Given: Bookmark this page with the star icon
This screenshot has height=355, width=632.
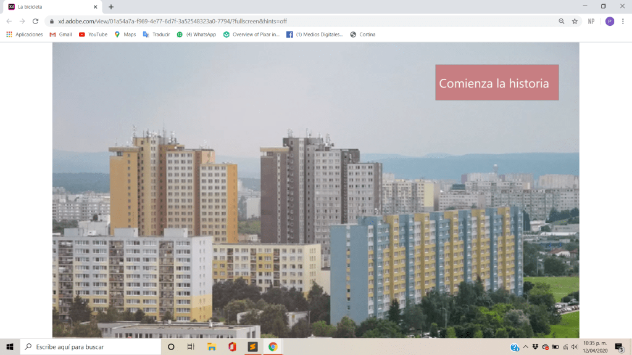Looking at the screenshot, I should (575, 21).
